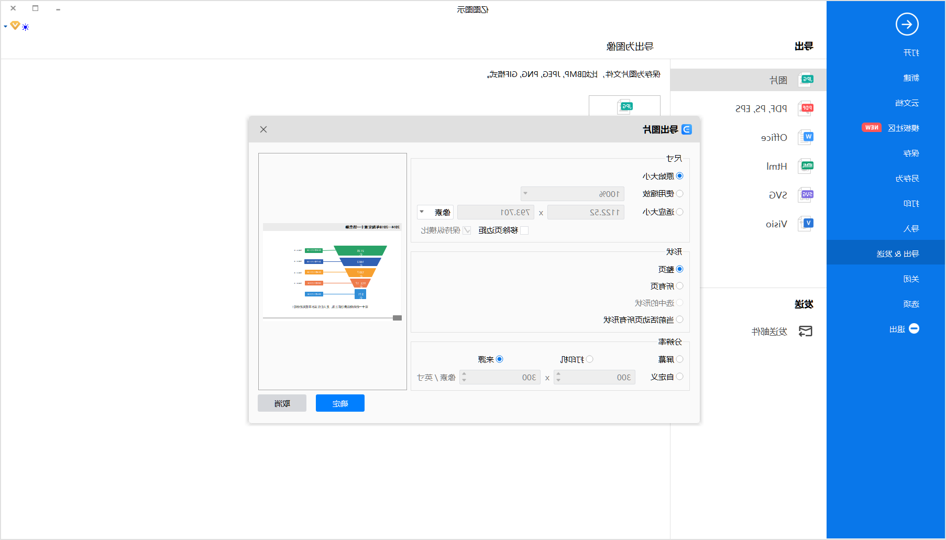Click the Office export label
The image size is (946, 540).
774,137
